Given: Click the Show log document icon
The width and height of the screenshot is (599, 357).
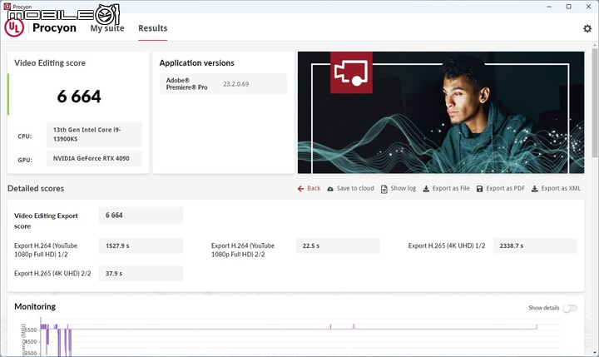Looking at the screenshot, I should click(384, 189).
